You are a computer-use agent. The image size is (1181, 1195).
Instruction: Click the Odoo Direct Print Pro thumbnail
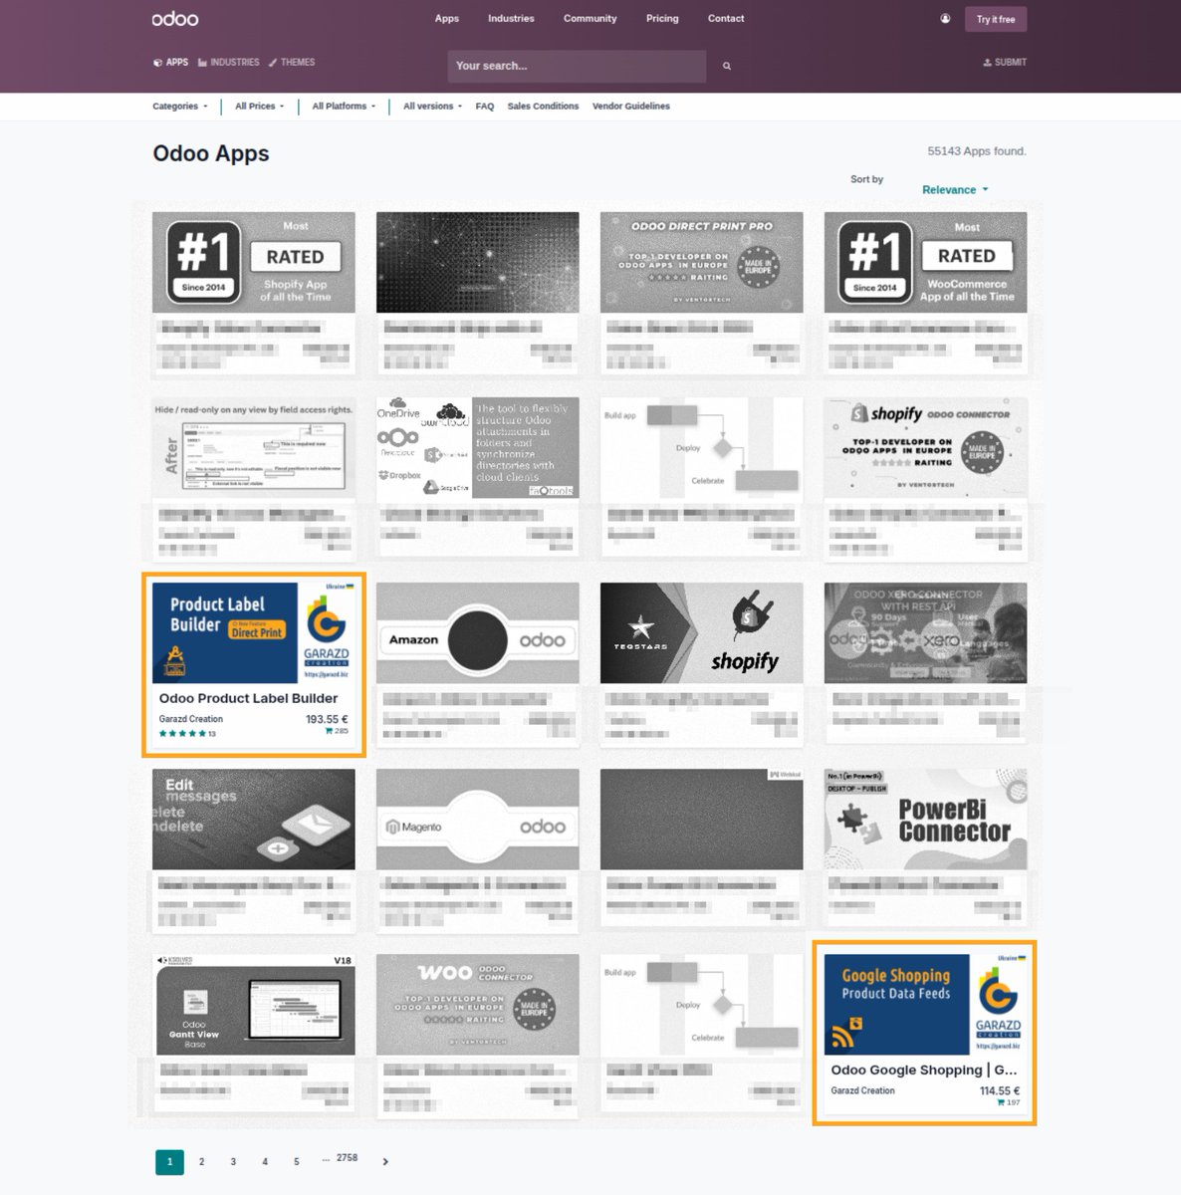701,262
